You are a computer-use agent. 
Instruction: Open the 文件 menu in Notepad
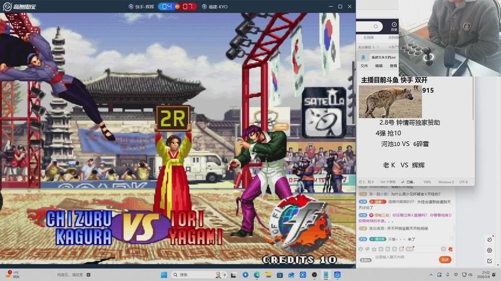364,66
